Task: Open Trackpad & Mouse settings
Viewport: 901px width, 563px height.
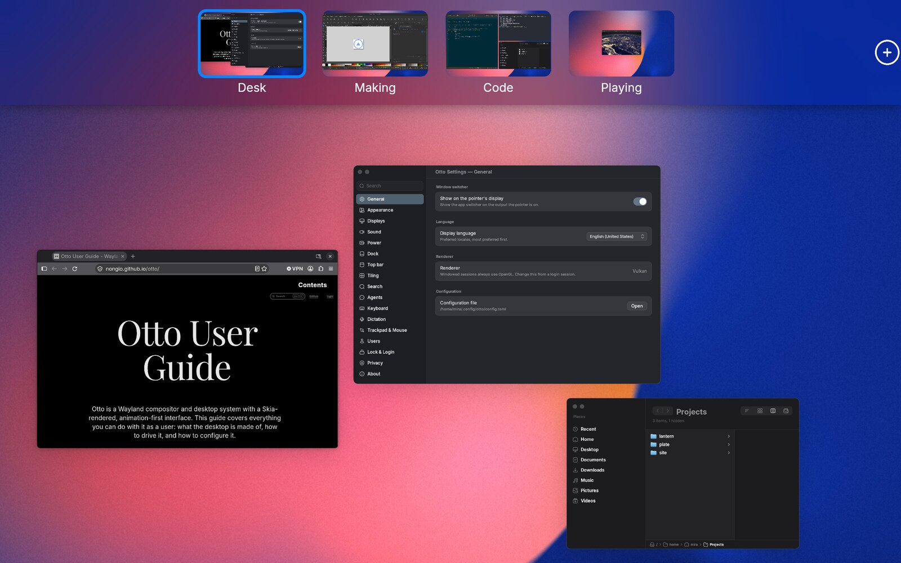Action: pos(390,330)
